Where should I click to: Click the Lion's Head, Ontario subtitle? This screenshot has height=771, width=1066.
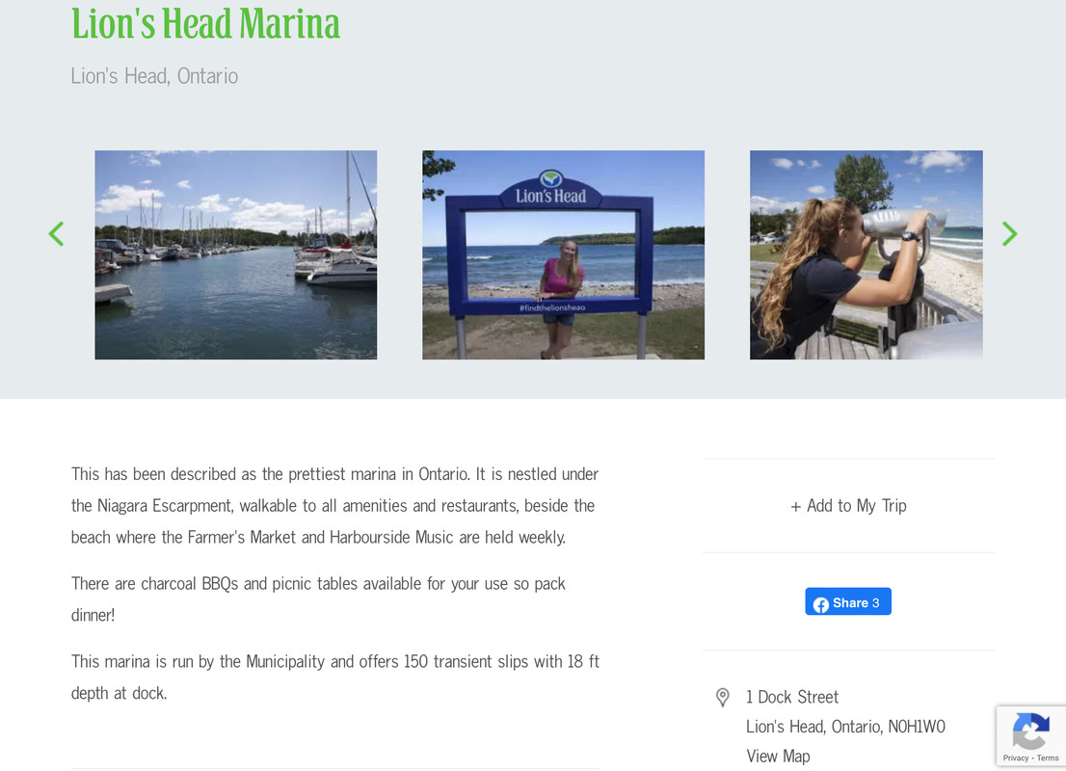pos(154,76)
